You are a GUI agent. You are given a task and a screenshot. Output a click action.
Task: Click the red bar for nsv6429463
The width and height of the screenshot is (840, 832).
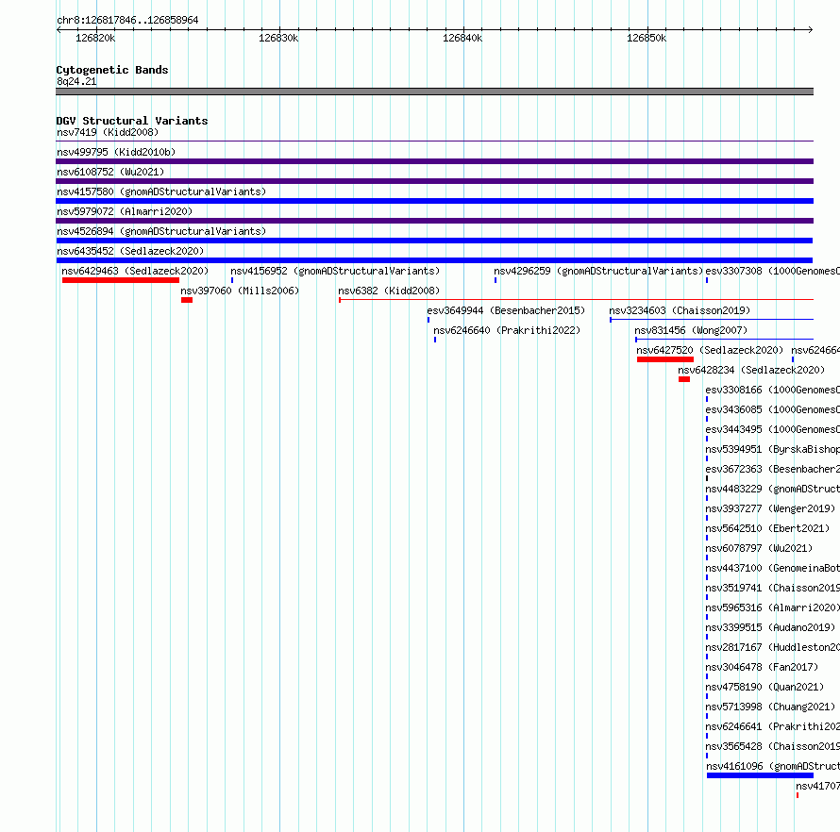[x=121, y=280]
